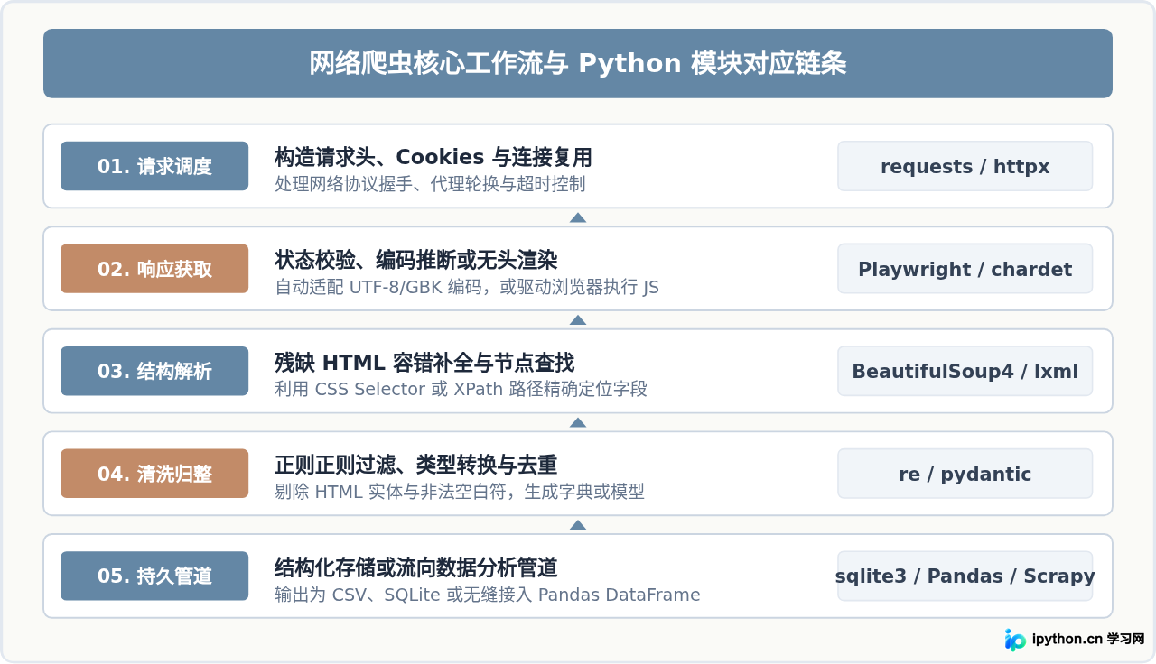Select the 02. 响应获取 step label
1156x664 pixels.
tap(154, 269)
